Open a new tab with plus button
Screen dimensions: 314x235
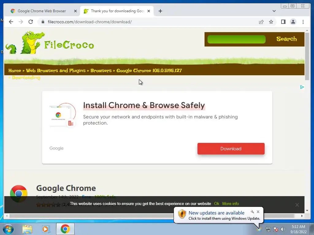point(160,11)
